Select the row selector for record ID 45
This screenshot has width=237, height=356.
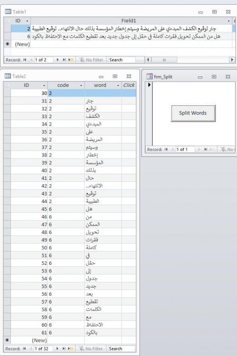(7, 209)
